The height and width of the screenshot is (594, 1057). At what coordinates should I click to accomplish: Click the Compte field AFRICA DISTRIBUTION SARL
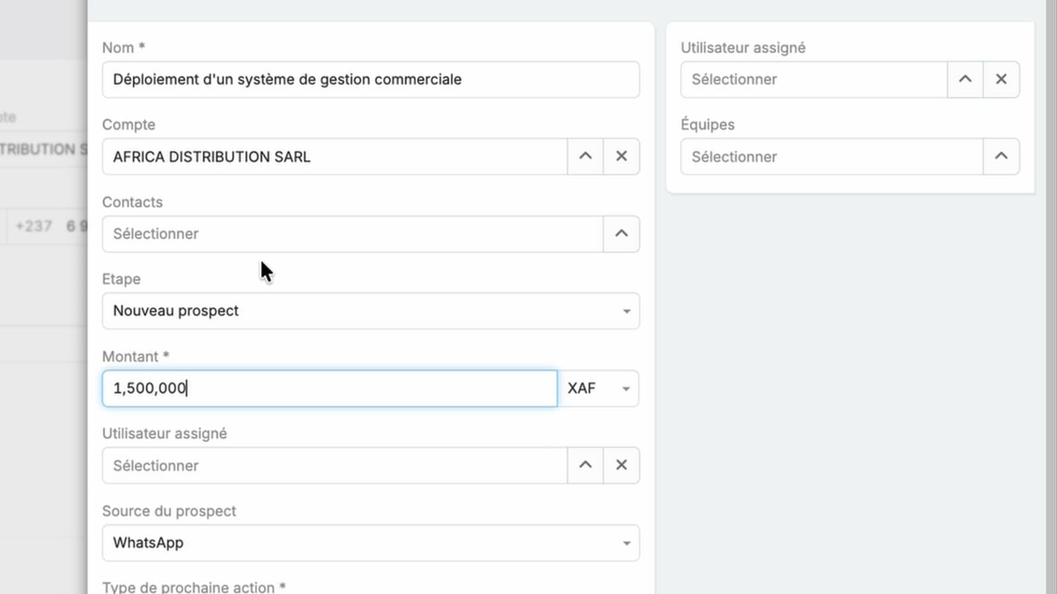pyautogui.click(x=334, y=156)
